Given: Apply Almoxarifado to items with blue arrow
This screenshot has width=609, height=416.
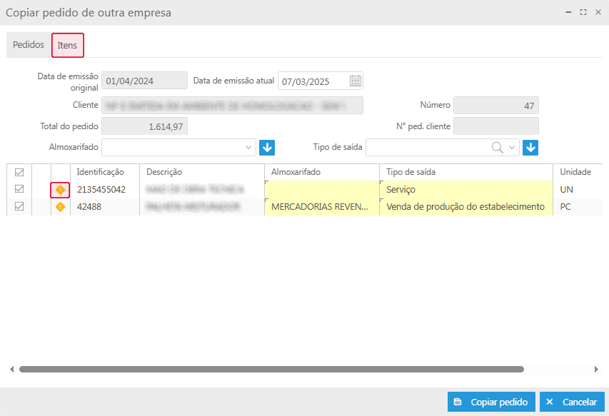Looking at the screenshot, I should [x=267, y=148].
